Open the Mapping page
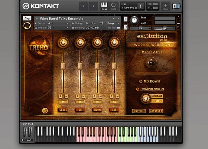The width and height of the screenshot is (208, 149). click(x=139, y=111)
